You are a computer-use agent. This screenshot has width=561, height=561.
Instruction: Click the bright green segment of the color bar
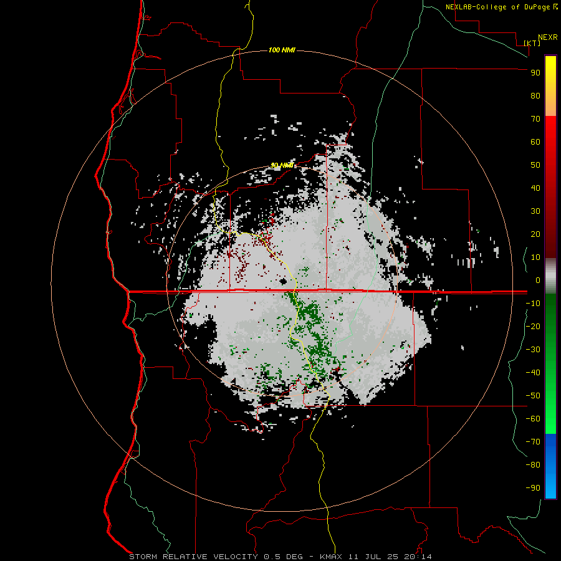pos(550,364)
